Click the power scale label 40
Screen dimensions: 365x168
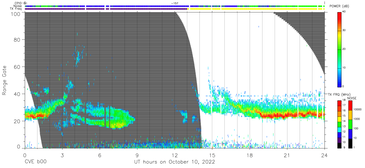344,12
